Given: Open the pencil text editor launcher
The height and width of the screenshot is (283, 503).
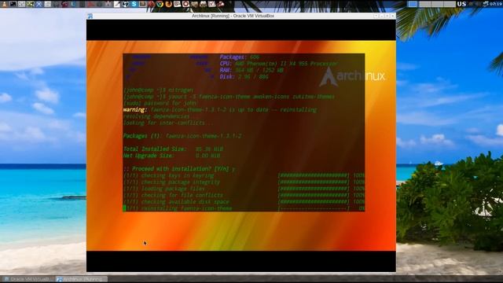Looking at the screenshot, I should click(117, 4).
